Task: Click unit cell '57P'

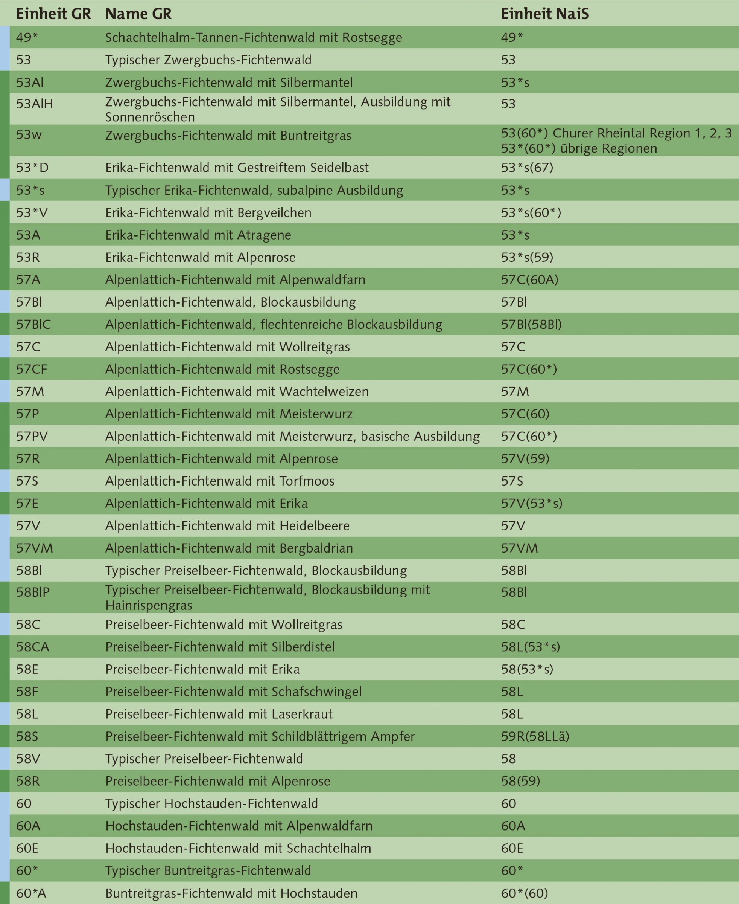Action: [x=27, y=414]
